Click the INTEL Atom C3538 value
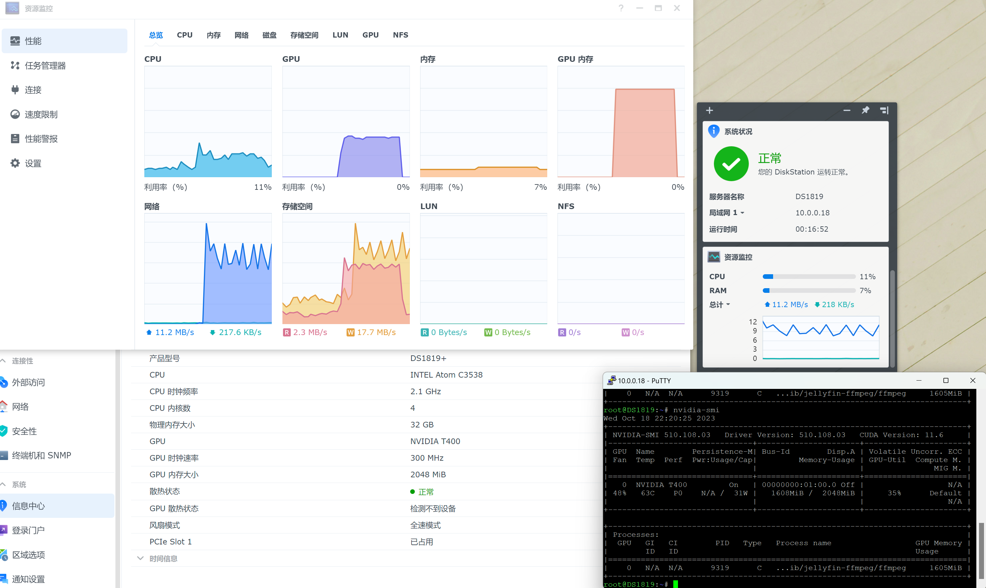The height and width of the screenshot is (588, 986). 446,374
